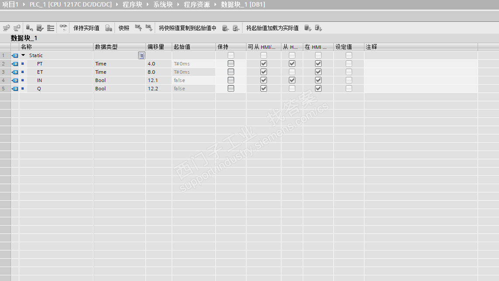Toggle 可从 HMI checkbox for Static row
The width and height of the screenshot is (499, 281).
tap(263, 55)
